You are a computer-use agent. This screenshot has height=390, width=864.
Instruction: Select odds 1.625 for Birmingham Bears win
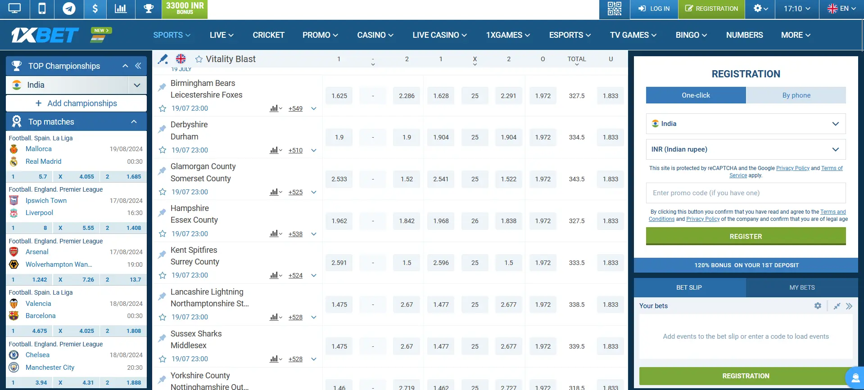(339, 96)
